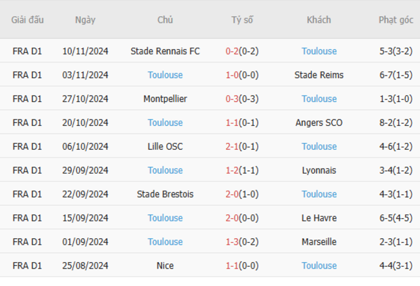Click Stade Reims team name
The height and width of the screenshot is (286, 420).
click(x=319, y=75)
